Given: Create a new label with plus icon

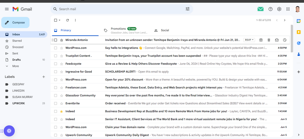Looking at the screenshot, I should tap(44, 77).
